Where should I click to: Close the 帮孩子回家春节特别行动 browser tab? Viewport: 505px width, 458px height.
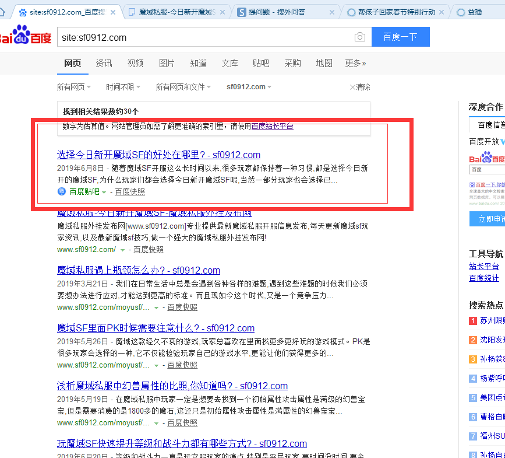point(442,12)
